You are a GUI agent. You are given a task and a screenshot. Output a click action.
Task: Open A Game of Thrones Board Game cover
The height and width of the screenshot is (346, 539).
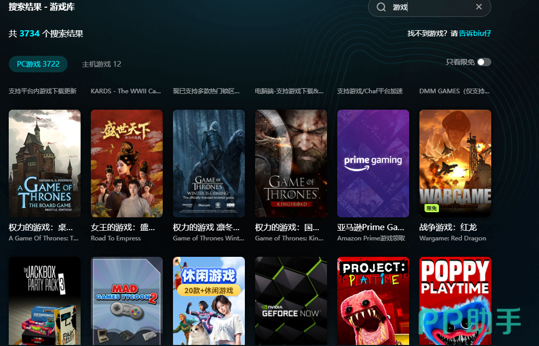pyautogui.click(x=45, y=163)
